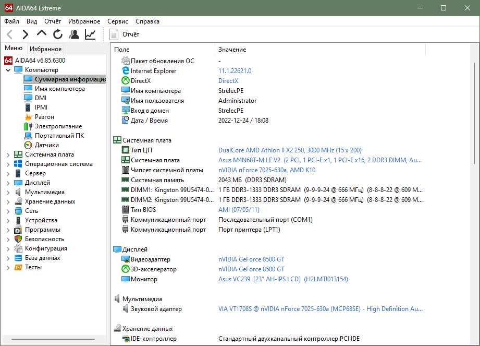Open the AMI (07/05/11) BIOS link

coord(239,210)
